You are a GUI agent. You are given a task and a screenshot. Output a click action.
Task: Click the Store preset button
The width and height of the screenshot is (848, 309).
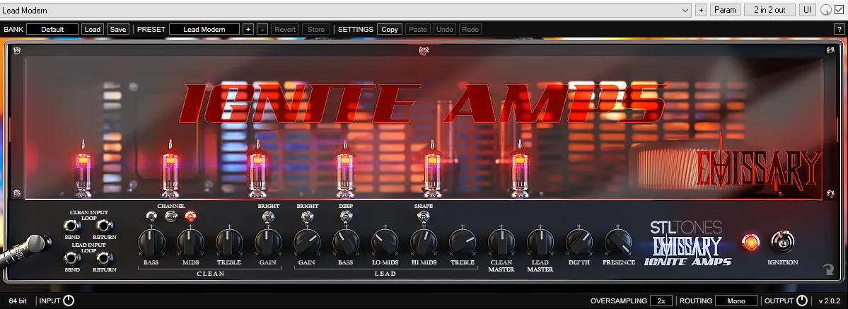(316, 29)
